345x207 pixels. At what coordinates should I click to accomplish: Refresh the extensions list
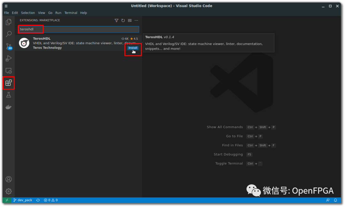123,20
